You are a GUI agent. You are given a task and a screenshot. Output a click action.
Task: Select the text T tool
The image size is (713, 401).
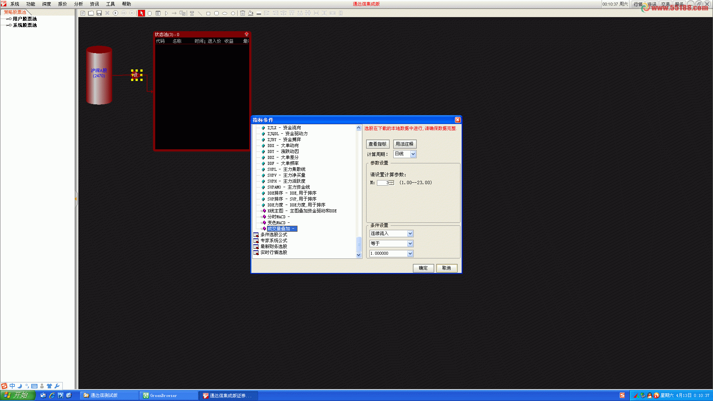[192, 13]
